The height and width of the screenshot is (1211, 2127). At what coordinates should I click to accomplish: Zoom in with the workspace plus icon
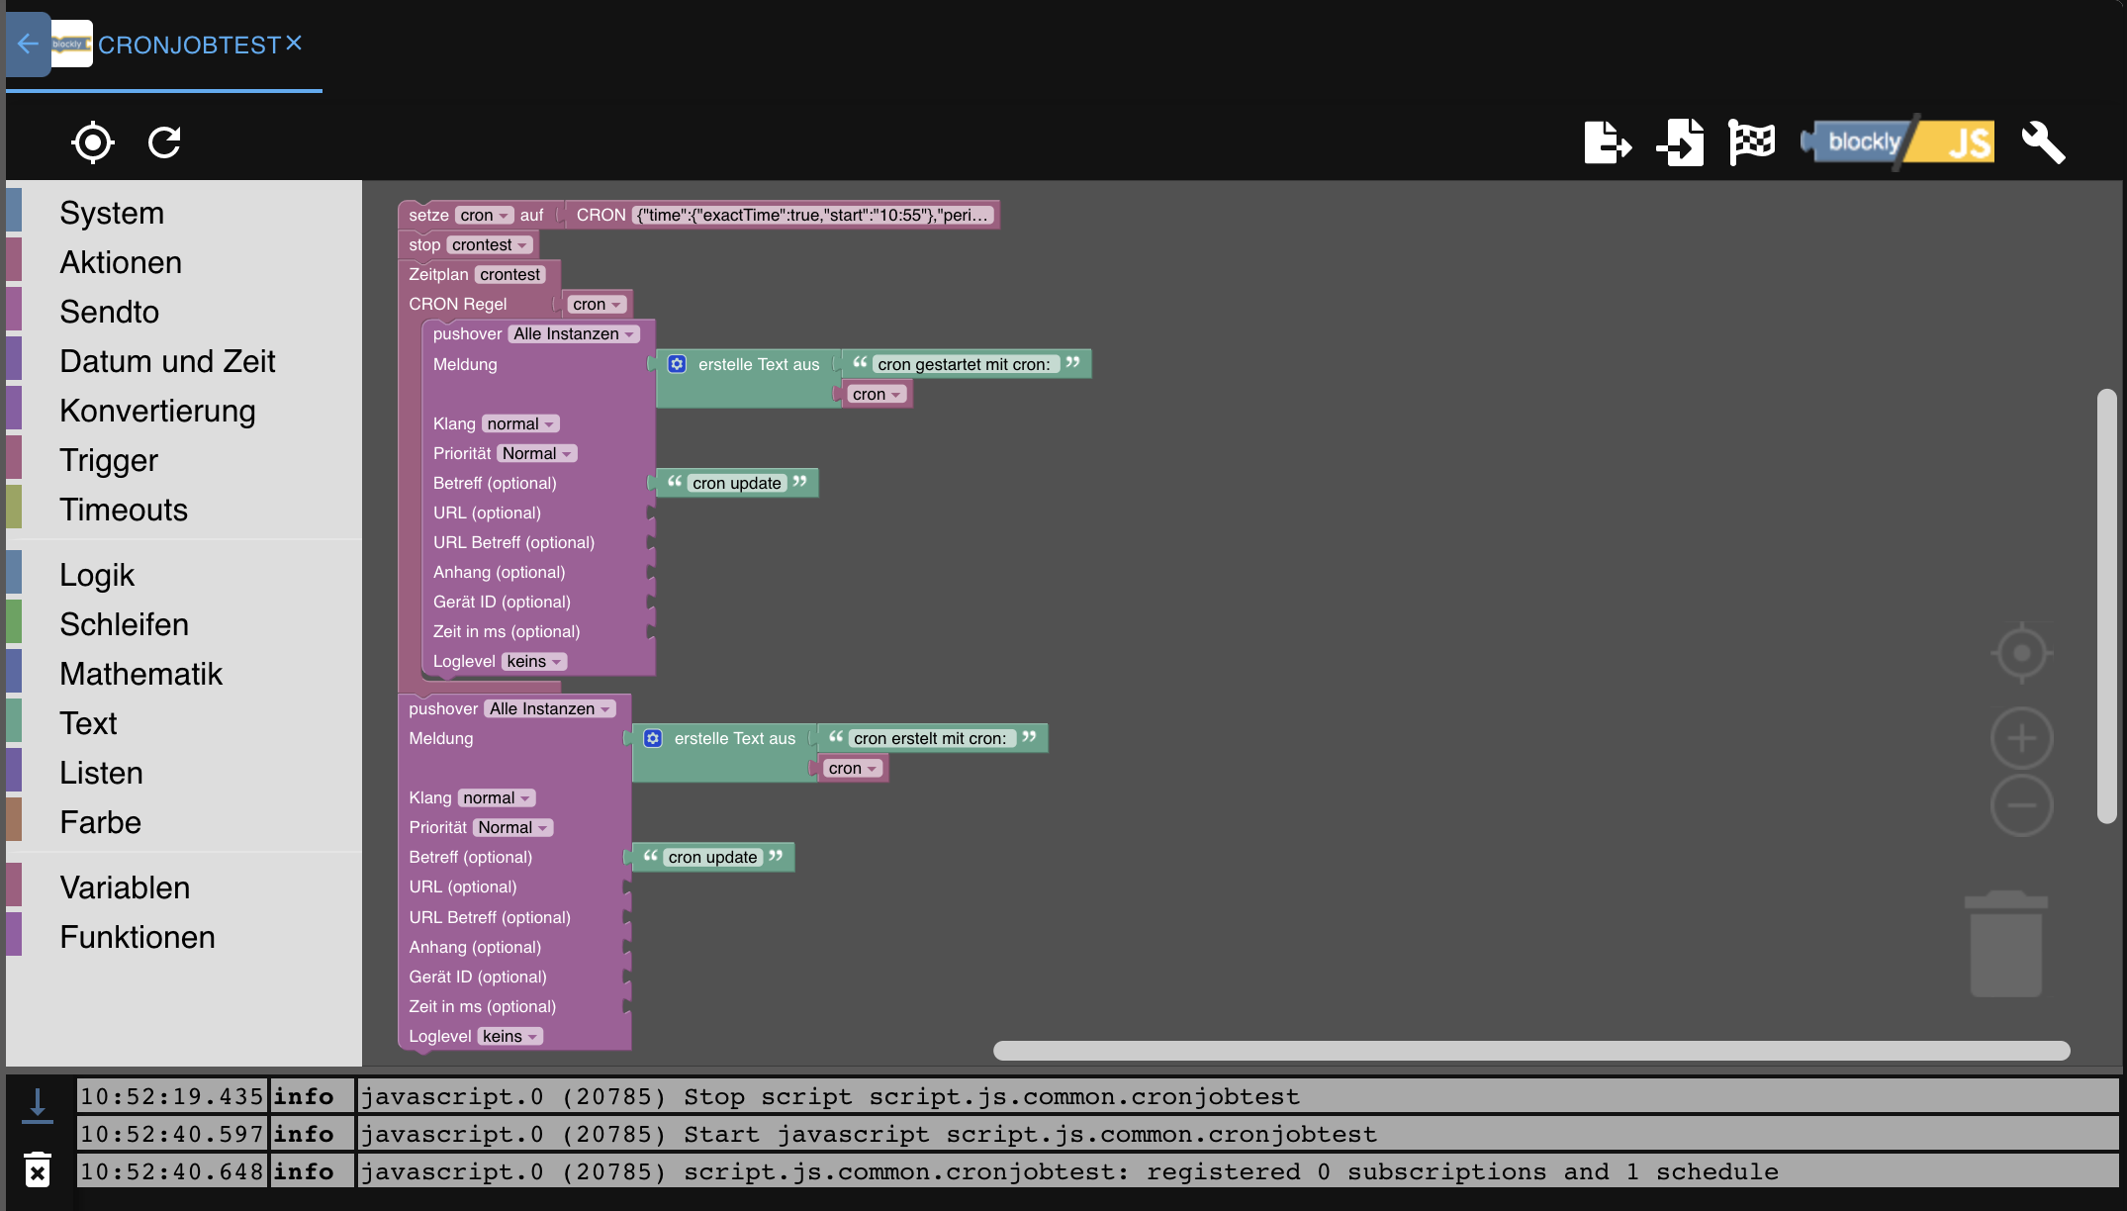(2021, 738)
